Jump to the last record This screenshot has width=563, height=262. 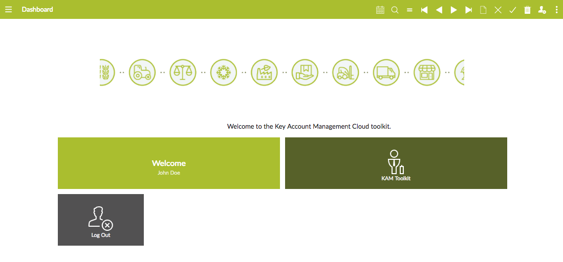pyautogui.click(x=468, y=10)
